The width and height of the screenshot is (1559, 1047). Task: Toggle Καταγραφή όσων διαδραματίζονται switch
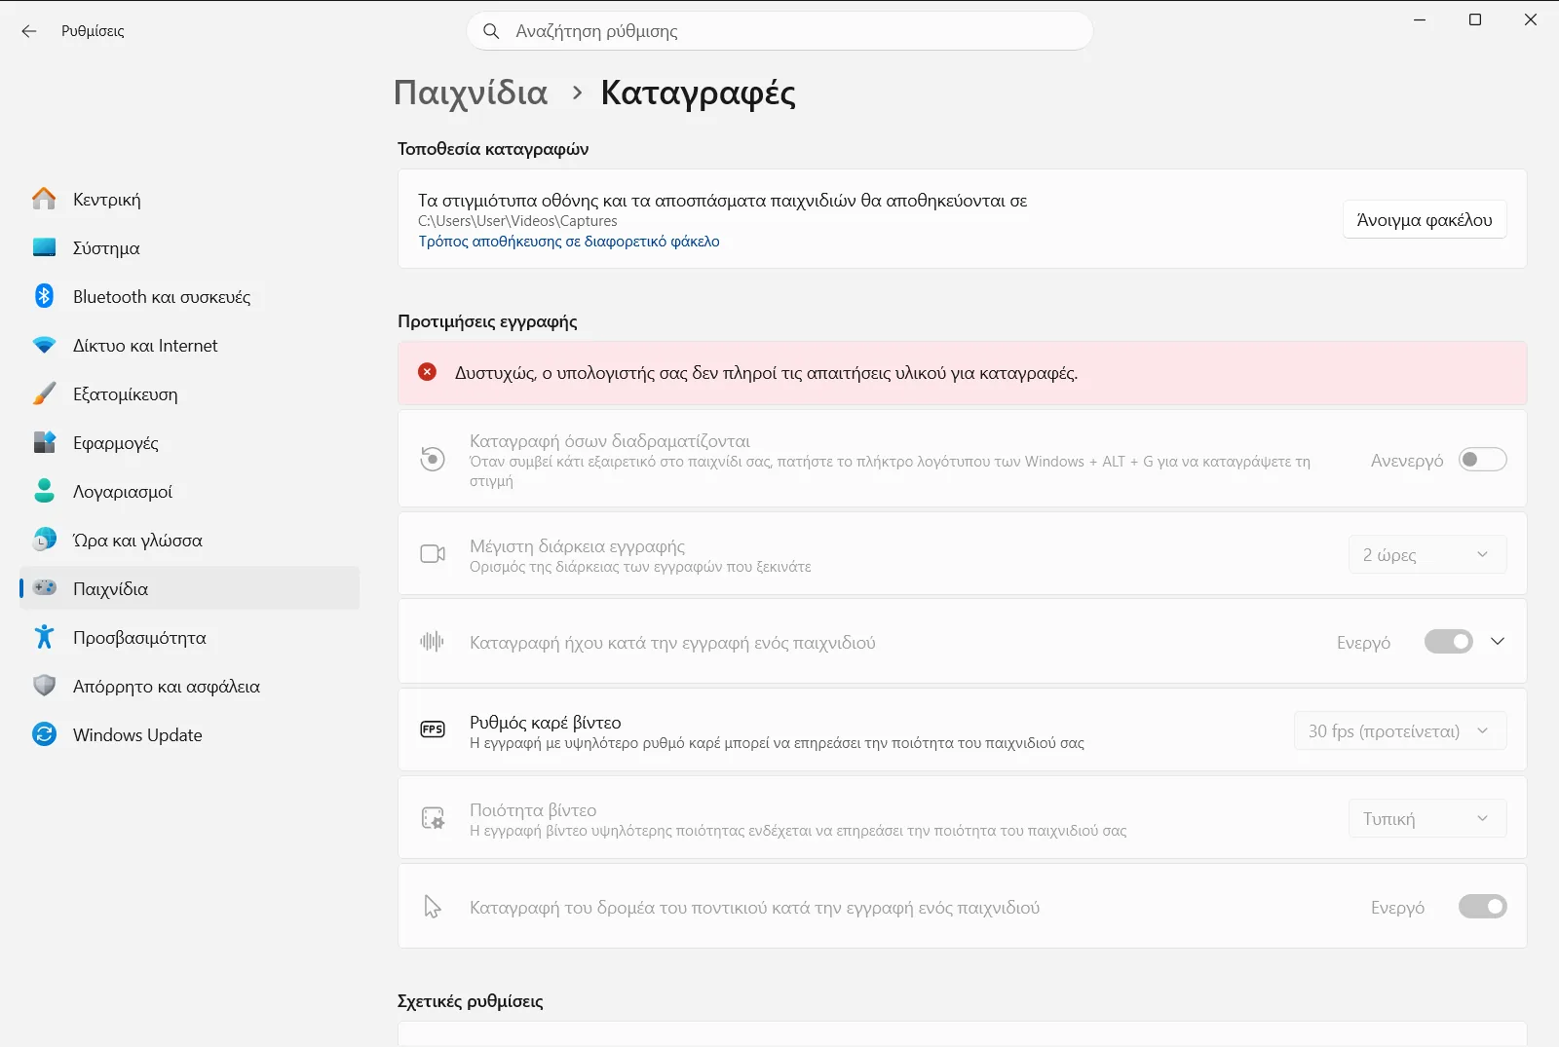click(1482, 460)
